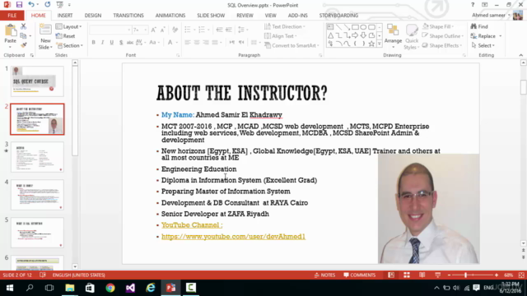Open File Explorer from the taskbar
Image resolution: width=527 pixels, height=296 pixels.
tap(69, 288)
